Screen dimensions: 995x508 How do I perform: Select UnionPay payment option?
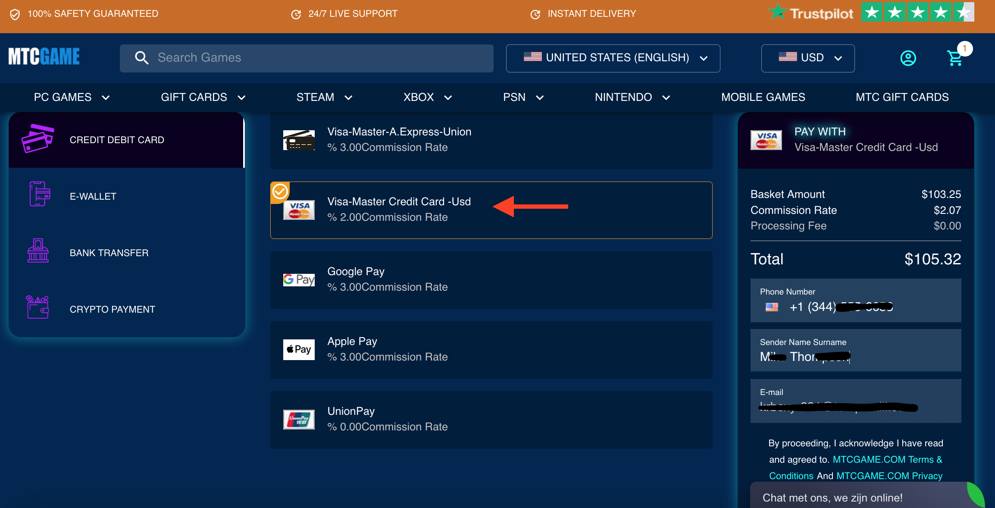click(x=491, y=420)
